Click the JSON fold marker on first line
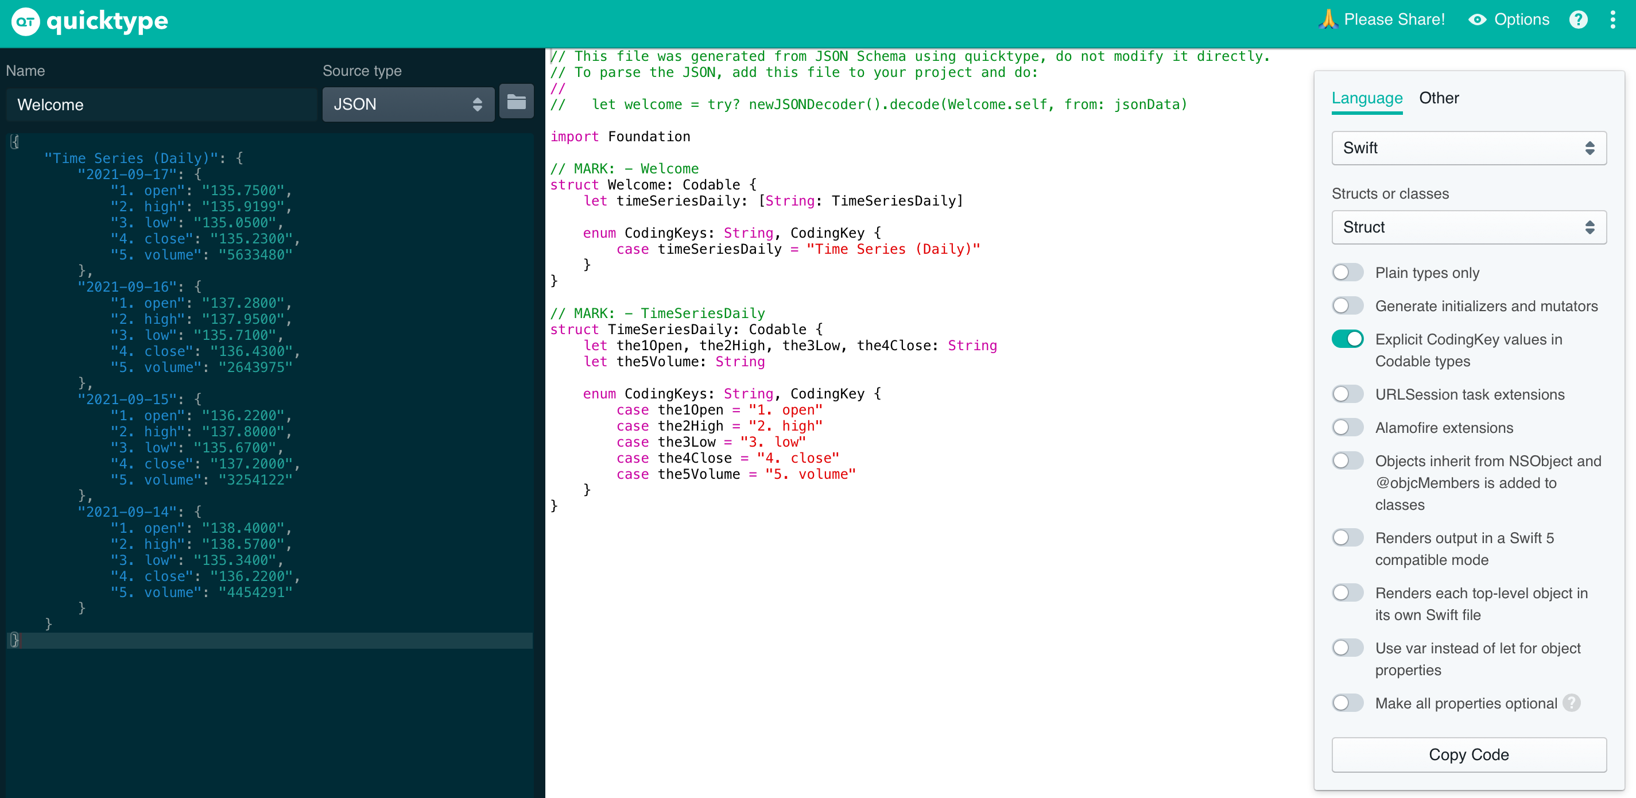The image size is (1636, 798). (14, 142)
